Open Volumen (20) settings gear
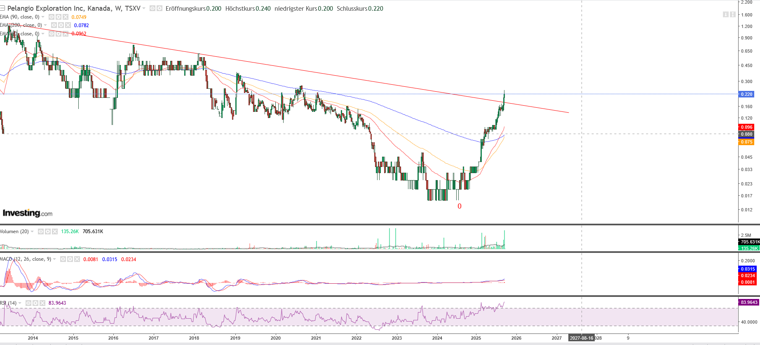 click(48, 232)
